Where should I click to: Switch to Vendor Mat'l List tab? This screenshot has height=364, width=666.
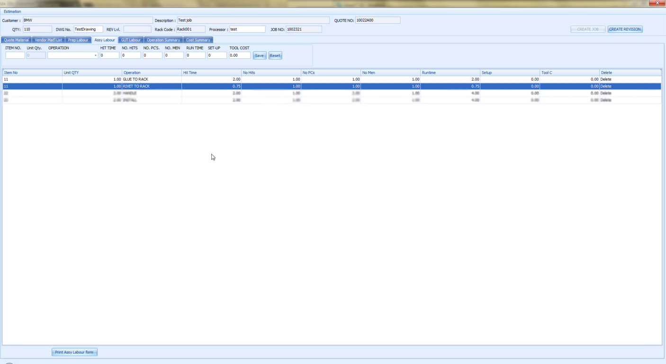[48, 40]
